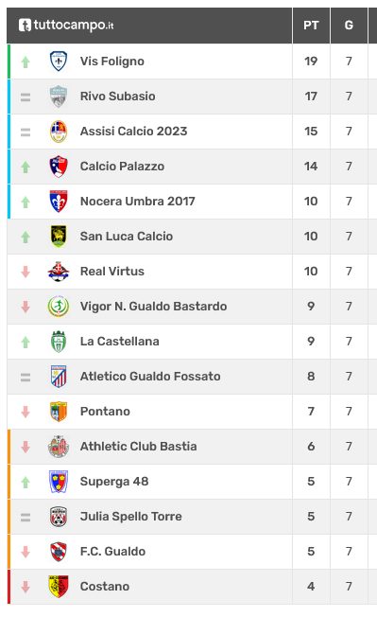Open the Atletico Gualdo Fossato team link
377x617 pixels.
coord(150,377)
